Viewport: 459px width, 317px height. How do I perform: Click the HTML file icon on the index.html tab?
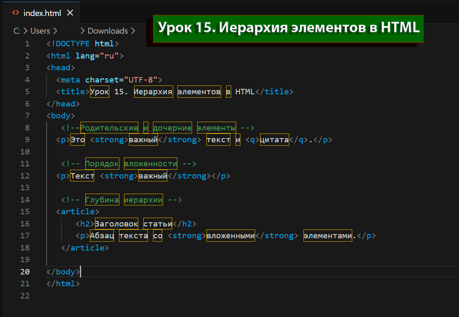pos(16,13)
